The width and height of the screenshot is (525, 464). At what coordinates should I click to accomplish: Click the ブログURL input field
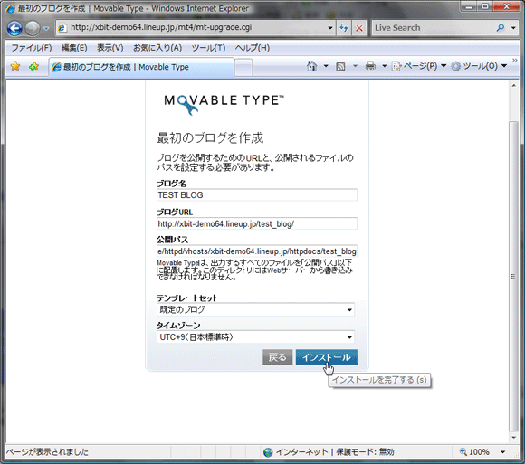pos(257,223)
